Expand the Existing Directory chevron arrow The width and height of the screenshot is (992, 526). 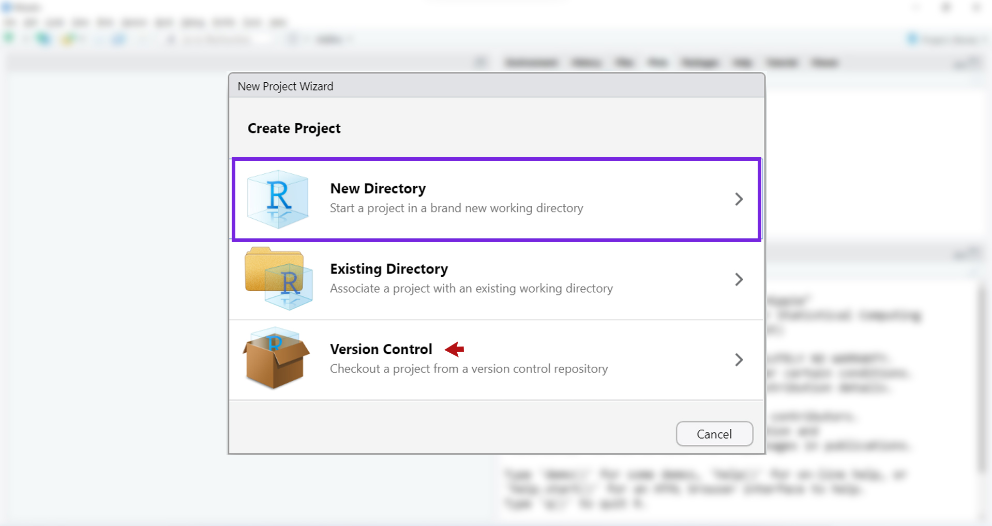pos(739,279)
